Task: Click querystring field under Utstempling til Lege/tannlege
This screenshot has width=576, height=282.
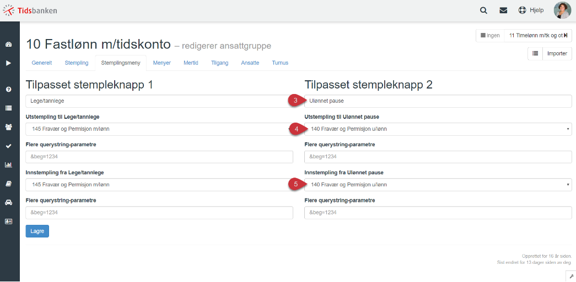Action: pos(159,157)
